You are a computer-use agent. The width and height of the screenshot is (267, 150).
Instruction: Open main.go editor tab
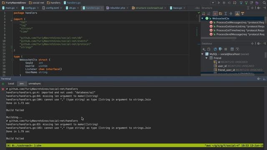click(10, 8)
